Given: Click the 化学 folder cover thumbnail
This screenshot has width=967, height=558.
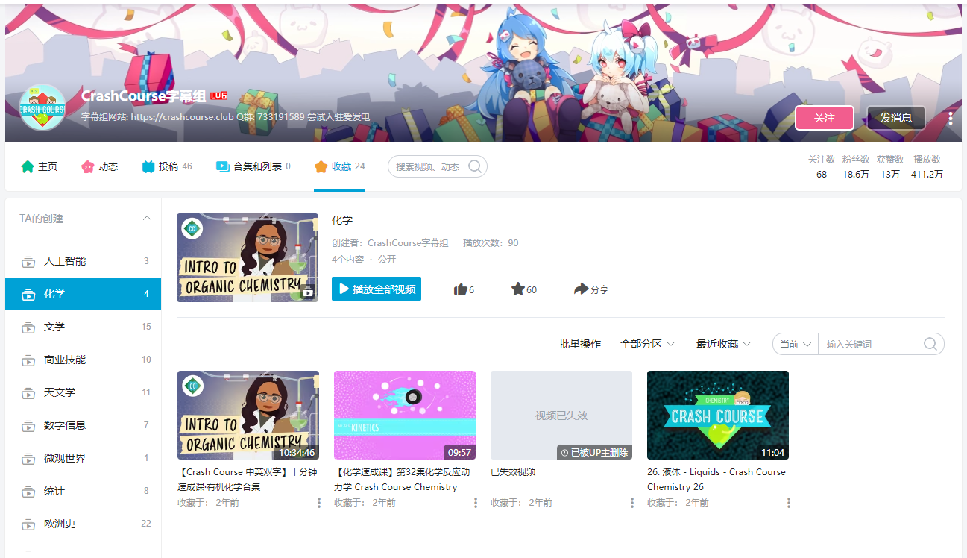Looking at the screenshot, I should click(248, 258).
